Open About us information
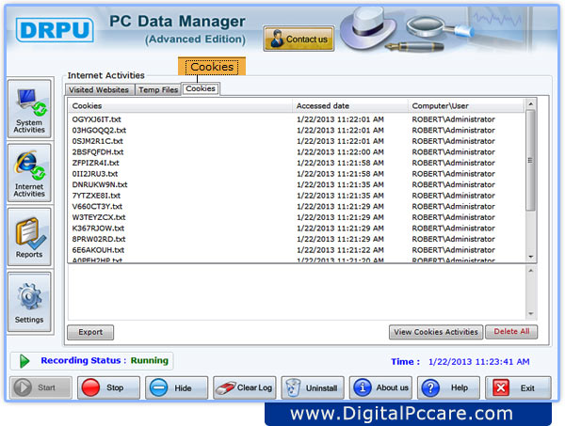565x426 pixels. [380, 387]
